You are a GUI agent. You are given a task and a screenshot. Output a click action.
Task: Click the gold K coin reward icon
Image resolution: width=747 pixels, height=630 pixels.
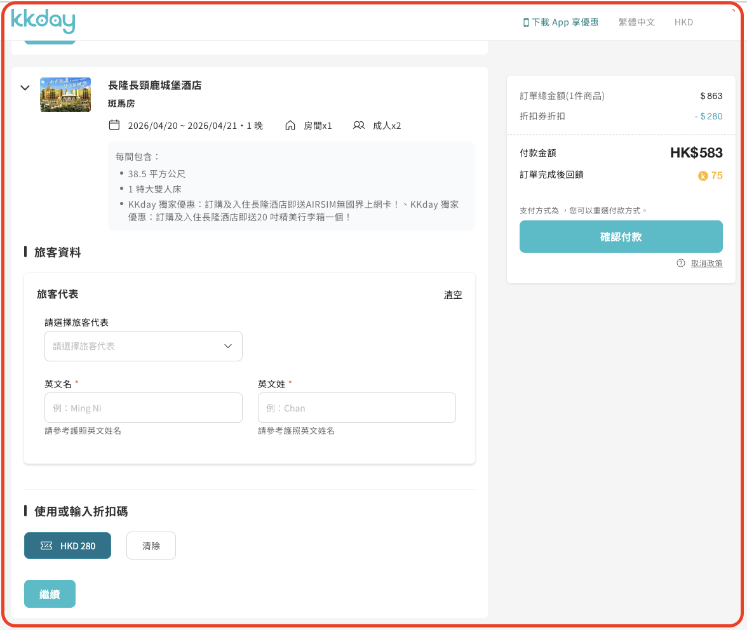[x=703, y=176]
